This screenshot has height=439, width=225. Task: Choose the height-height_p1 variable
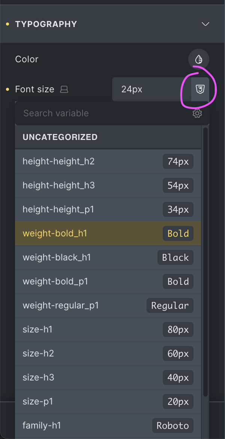point(108,209)
